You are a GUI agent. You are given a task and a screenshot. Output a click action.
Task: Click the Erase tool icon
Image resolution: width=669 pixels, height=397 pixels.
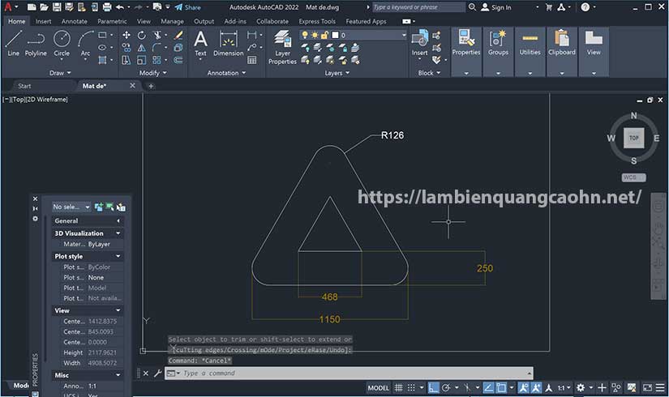click(x=178, y=35)
